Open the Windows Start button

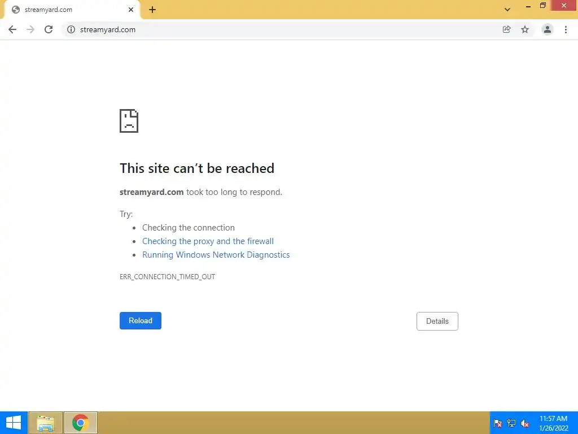click(x=14, y=423)
